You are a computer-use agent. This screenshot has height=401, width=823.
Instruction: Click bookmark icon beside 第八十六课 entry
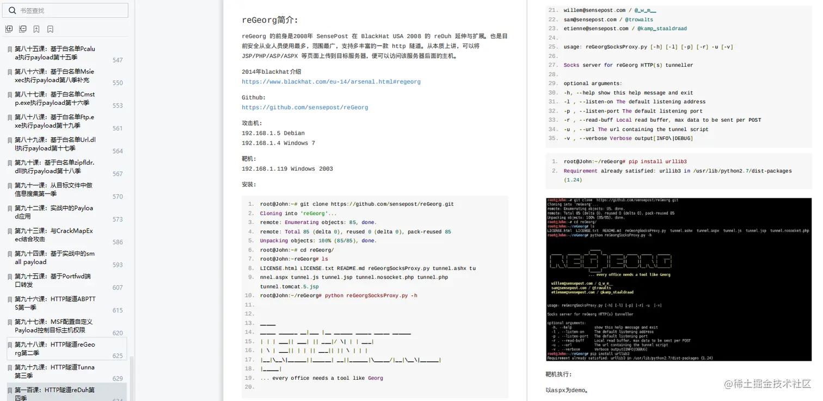pyautogui.click(x=10, y=72)
